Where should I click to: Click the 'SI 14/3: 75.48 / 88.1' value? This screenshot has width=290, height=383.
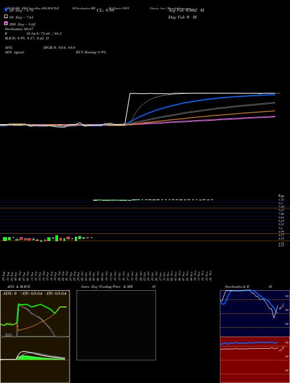pyautogui.click(x=44, y=34)
